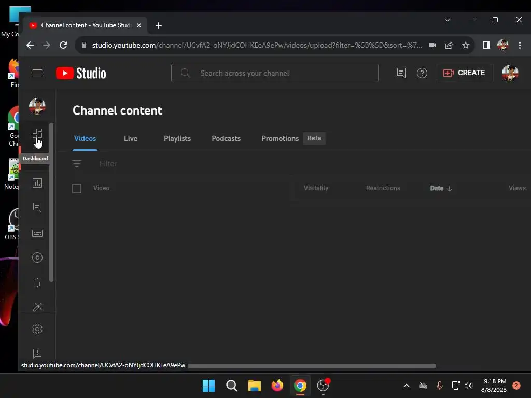Click the Restrictions column header
The image size is (531, 398).
[x=383, y=188]
